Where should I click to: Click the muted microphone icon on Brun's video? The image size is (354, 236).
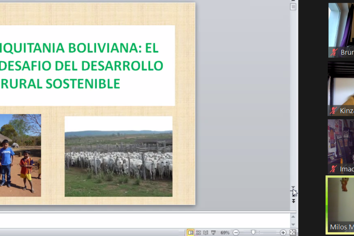pos(334,52)
